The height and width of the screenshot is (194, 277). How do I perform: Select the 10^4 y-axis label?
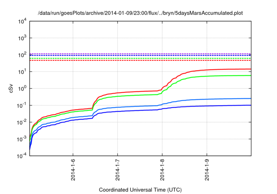[23, 22]
